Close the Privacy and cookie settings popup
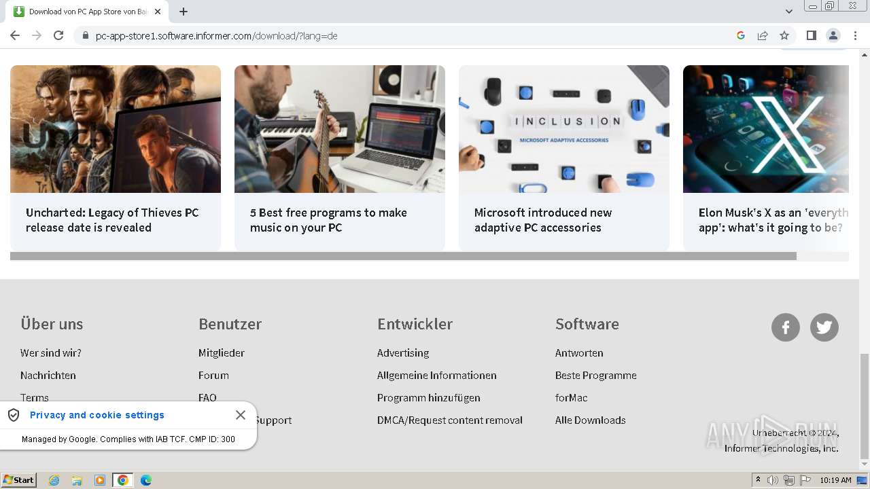This screenshot has width=870, height=489. pos(241,415)
